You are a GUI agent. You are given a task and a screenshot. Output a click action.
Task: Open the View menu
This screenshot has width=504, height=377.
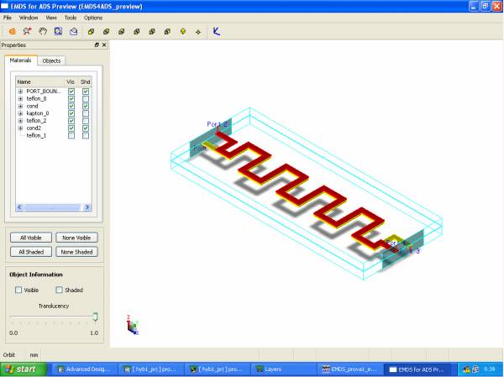51,18
